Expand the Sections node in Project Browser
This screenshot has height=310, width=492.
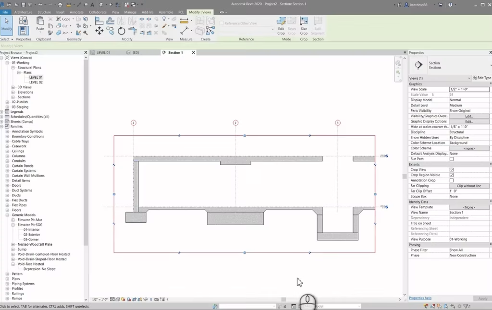(13, 97)
